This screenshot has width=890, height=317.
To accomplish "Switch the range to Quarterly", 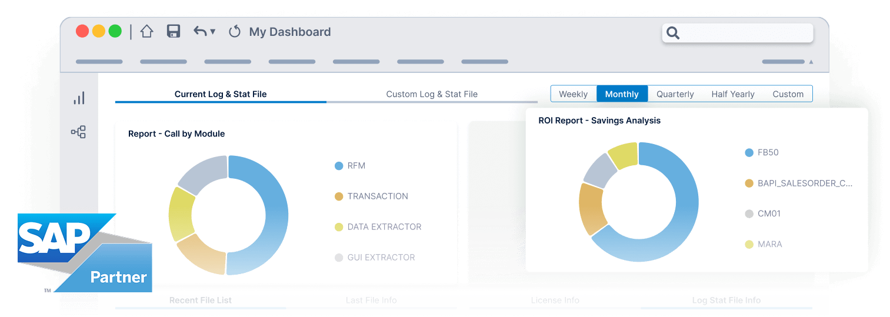I will [675, 94].
